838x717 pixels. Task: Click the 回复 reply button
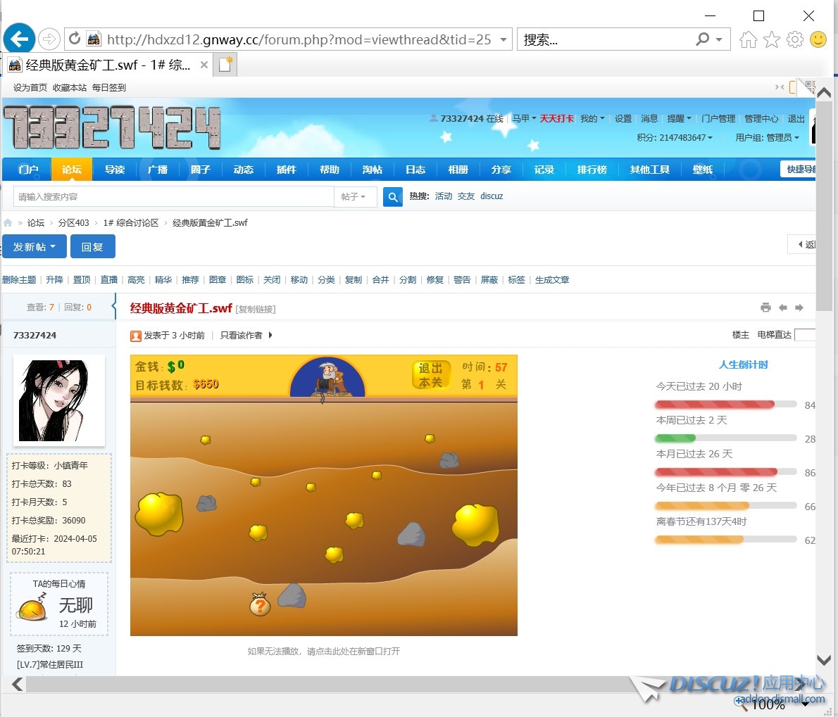92,247
